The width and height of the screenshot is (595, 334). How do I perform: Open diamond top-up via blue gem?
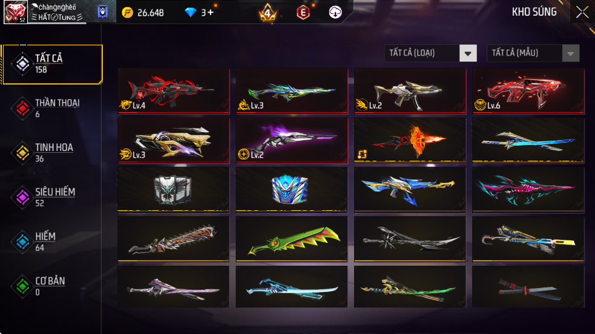pos(190,13)
